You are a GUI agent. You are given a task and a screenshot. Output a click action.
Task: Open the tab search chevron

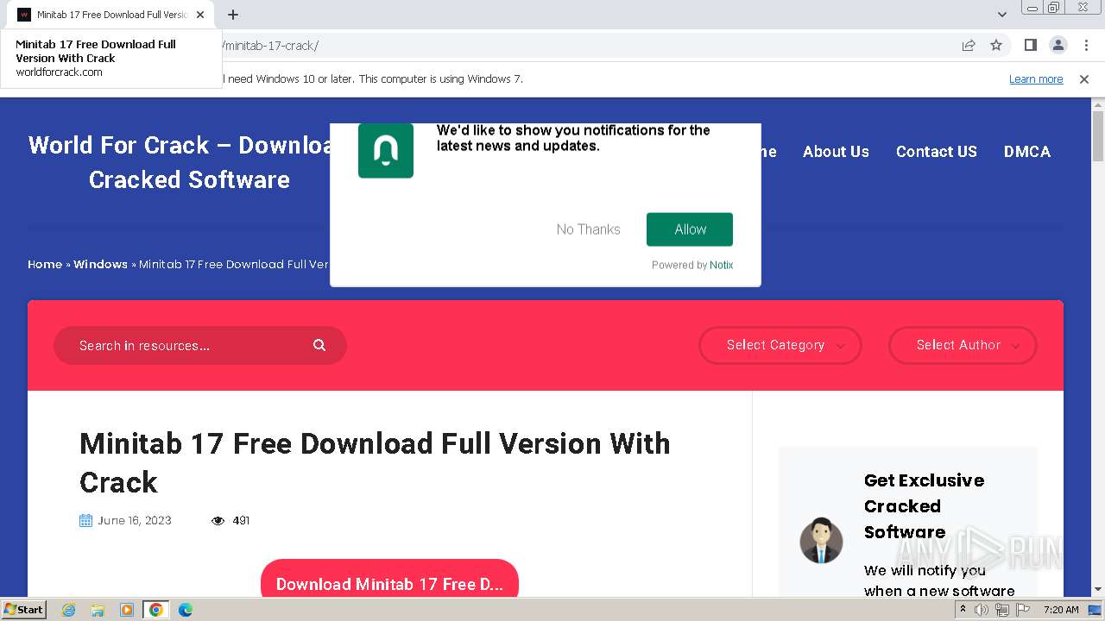click(1001, 15)
